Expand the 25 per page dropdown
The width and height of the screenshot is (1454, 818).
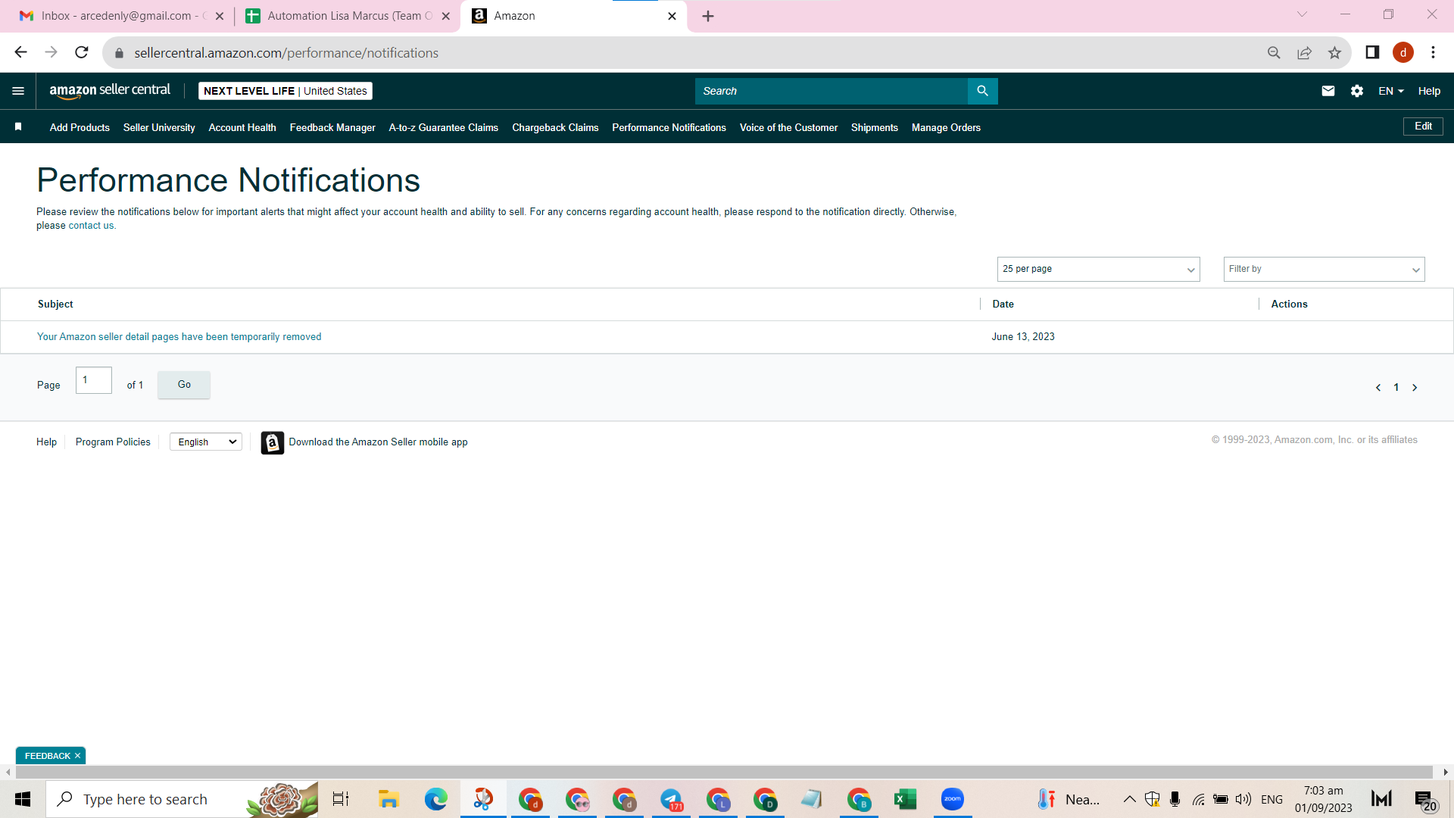[x=1098, y=269]
